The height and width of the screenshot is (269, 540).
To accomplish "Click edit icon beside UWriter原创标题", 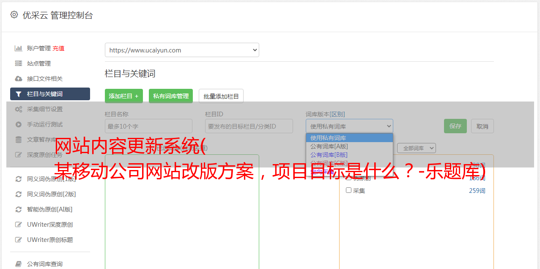I will [18, 240].
